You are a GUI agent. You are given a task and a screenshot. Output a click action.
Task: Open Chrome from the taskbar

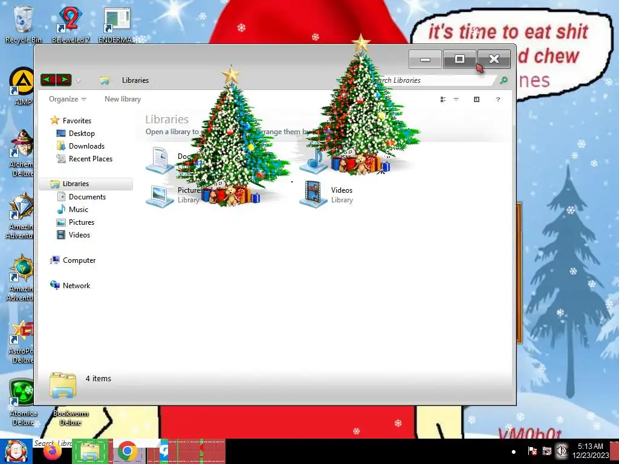tap(127, 451)
